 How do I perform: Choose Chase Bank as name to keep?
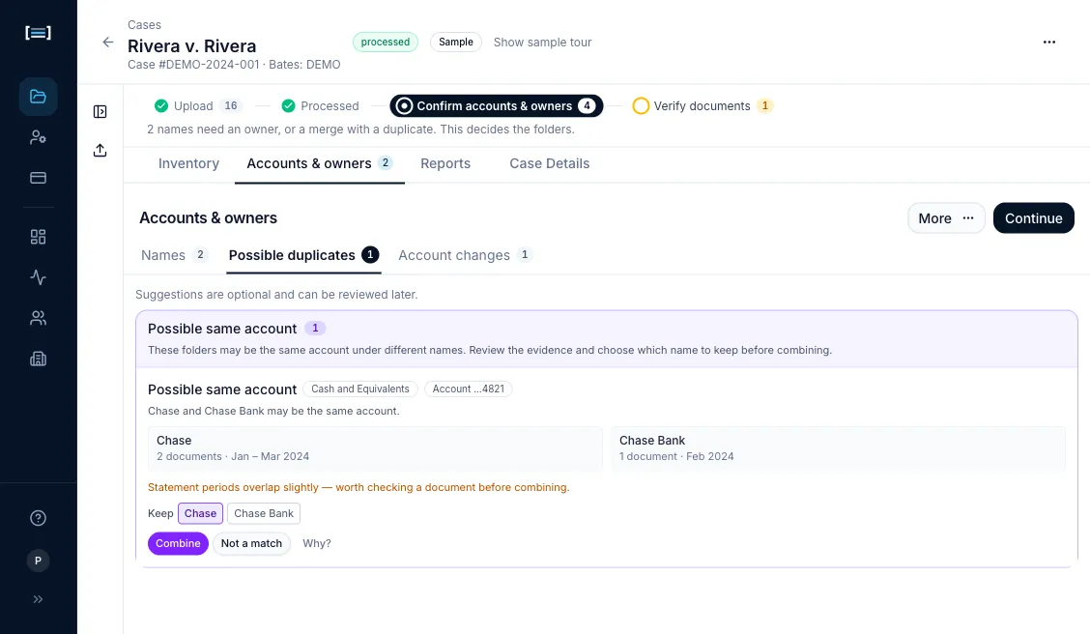click(264, 514)
